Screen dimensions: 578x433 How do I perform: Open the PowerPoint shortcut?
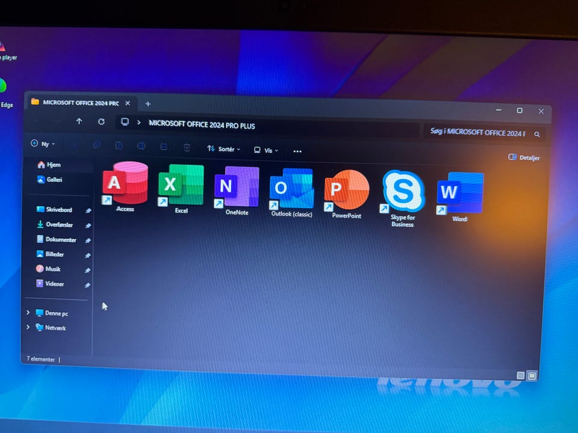pyautogui.click(x=347, y=194)
